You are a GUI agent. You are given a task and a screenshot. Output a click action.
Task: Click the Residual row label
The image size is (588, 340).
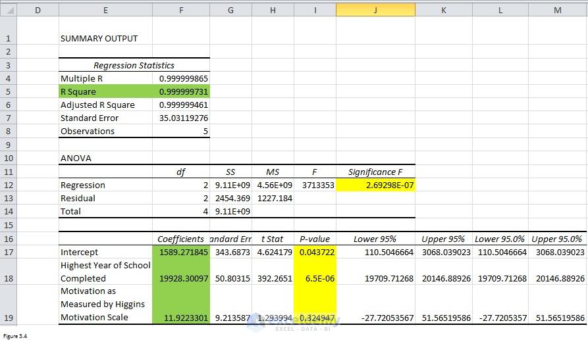(x=106, y=198)
